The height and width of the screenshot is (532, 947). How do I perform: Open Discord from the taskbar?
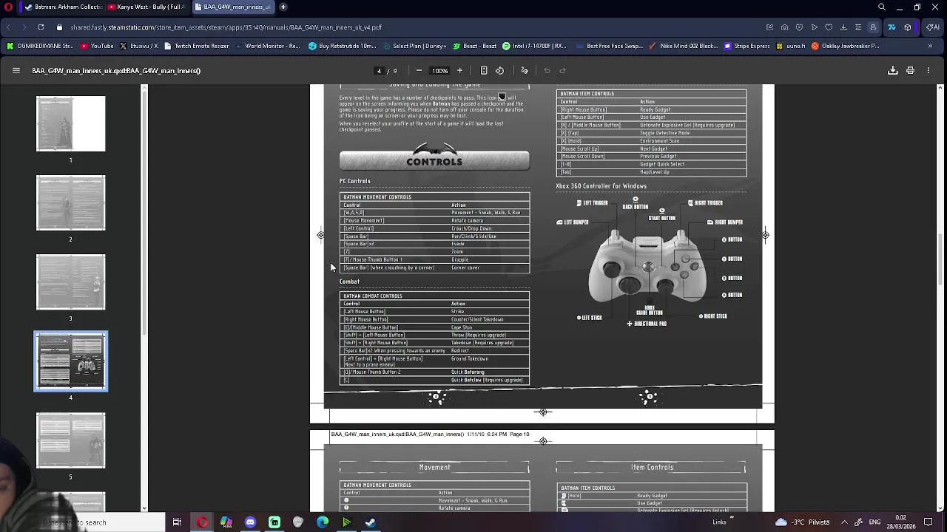(x=250, y=522)
